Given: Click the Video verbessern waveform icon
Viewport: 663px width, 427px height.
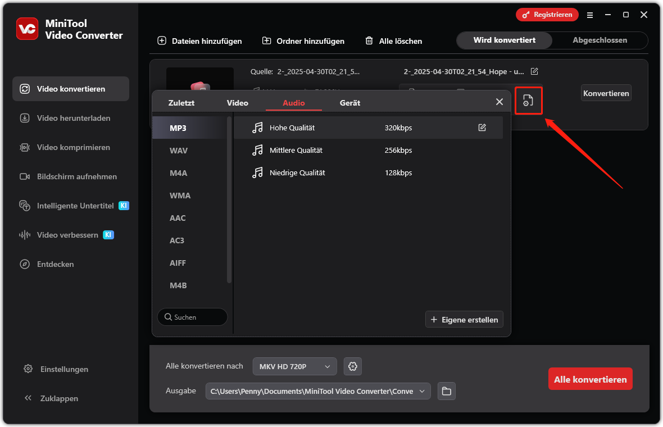Looking at the screenshot, I should point(25,235).
